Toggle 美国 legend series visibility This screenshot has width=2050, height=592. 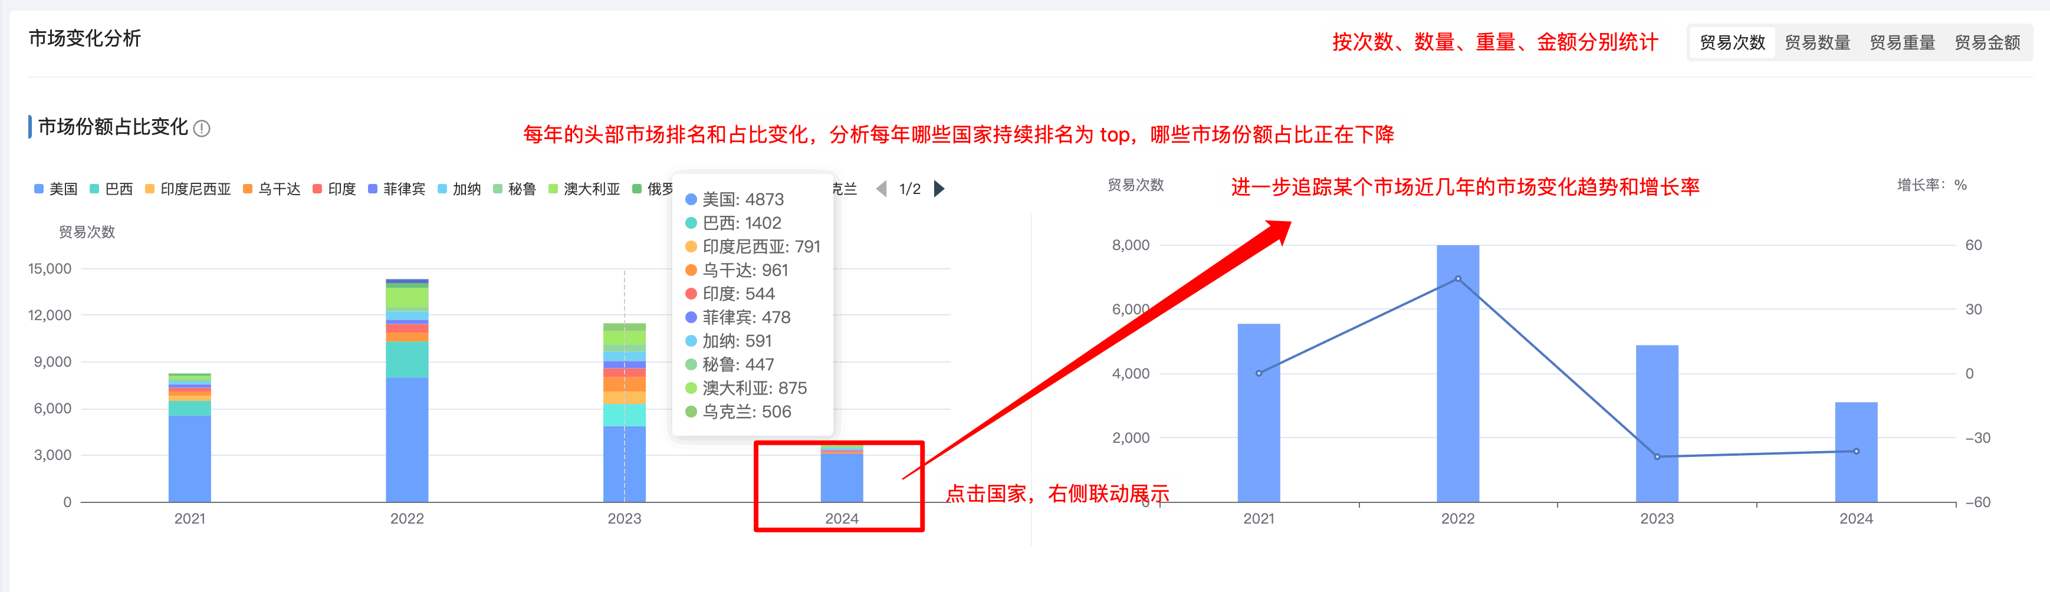[55, 189]
